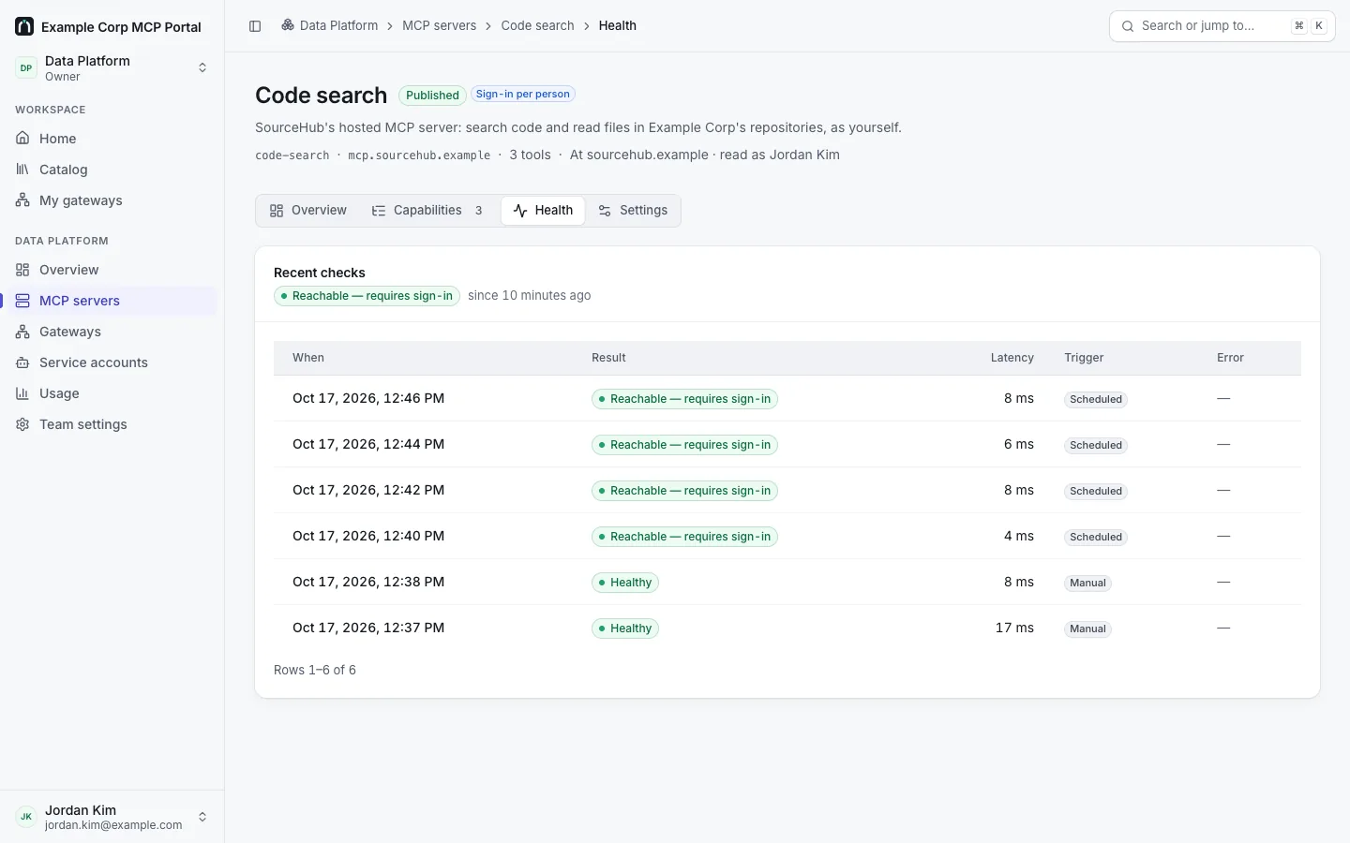
Task: Open the Data Platform workspace switcher
Action: pyautogui.click(x=112, y=67)
